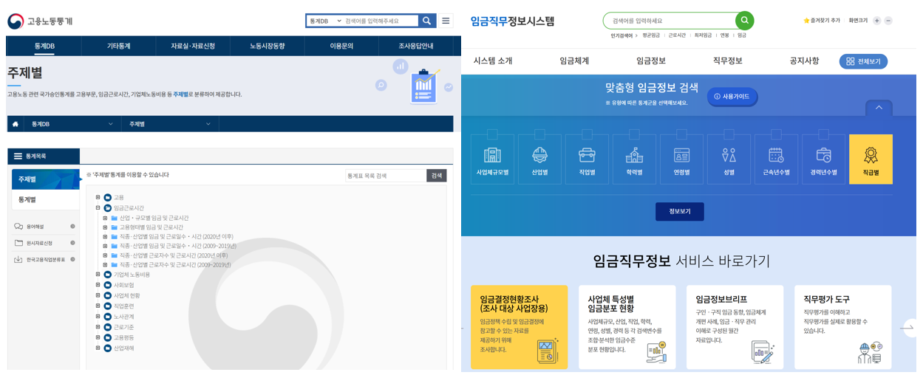Select the 산업별 hard hat icon
The width and height of the screenshot is (923, 375).
pyautogui.click(x=539, y=155)
